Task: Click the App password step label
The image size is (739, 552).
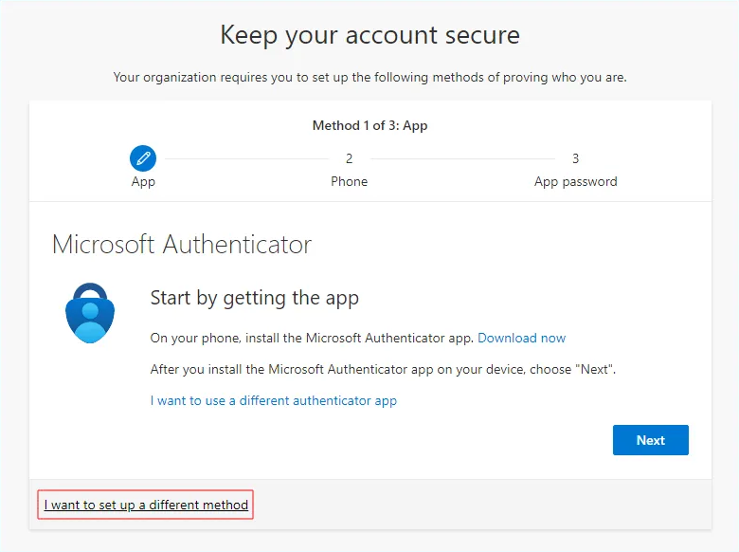Action: pyautogui.click(x=575, y=181)
